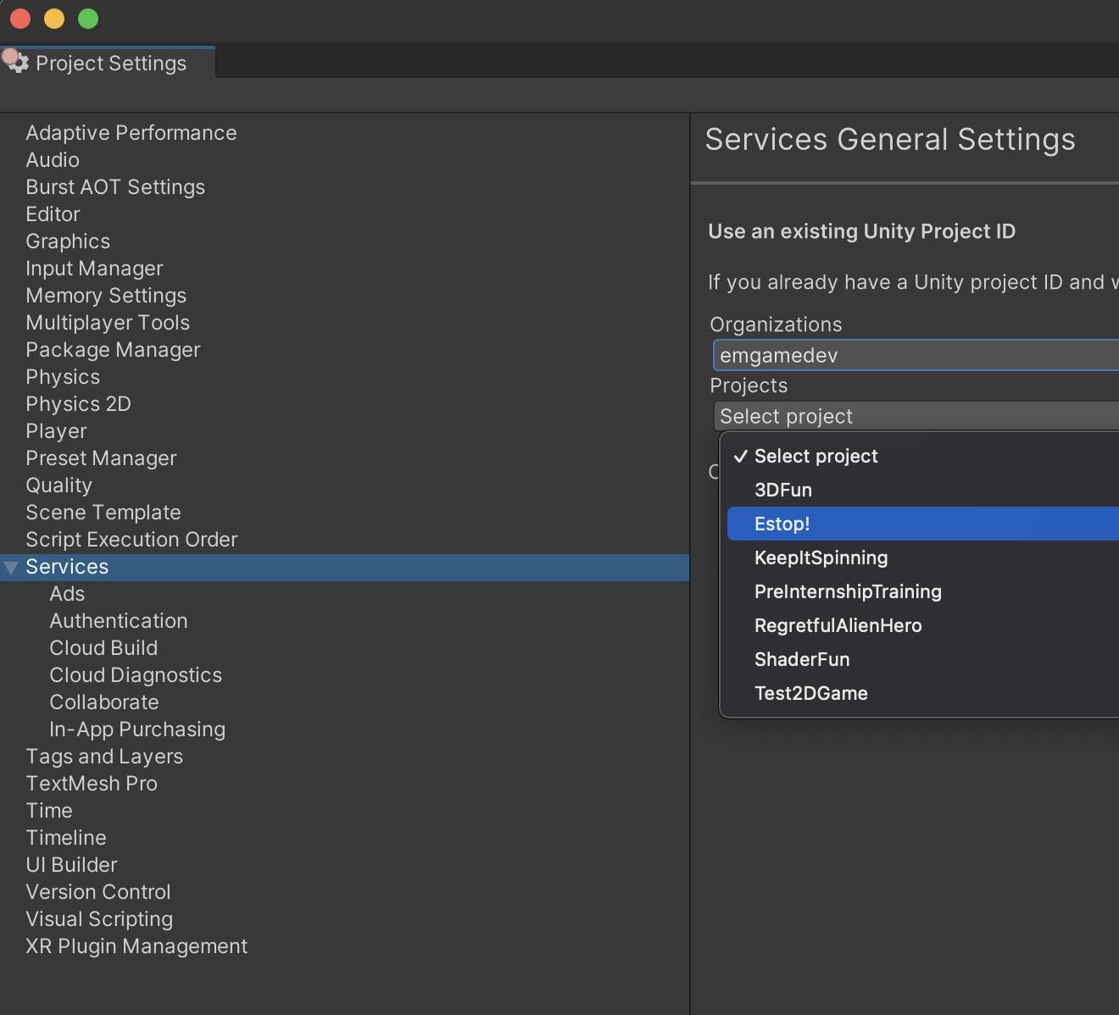Open Player settings
Screen dimensions: 1119x1015
tap(56, 431)
